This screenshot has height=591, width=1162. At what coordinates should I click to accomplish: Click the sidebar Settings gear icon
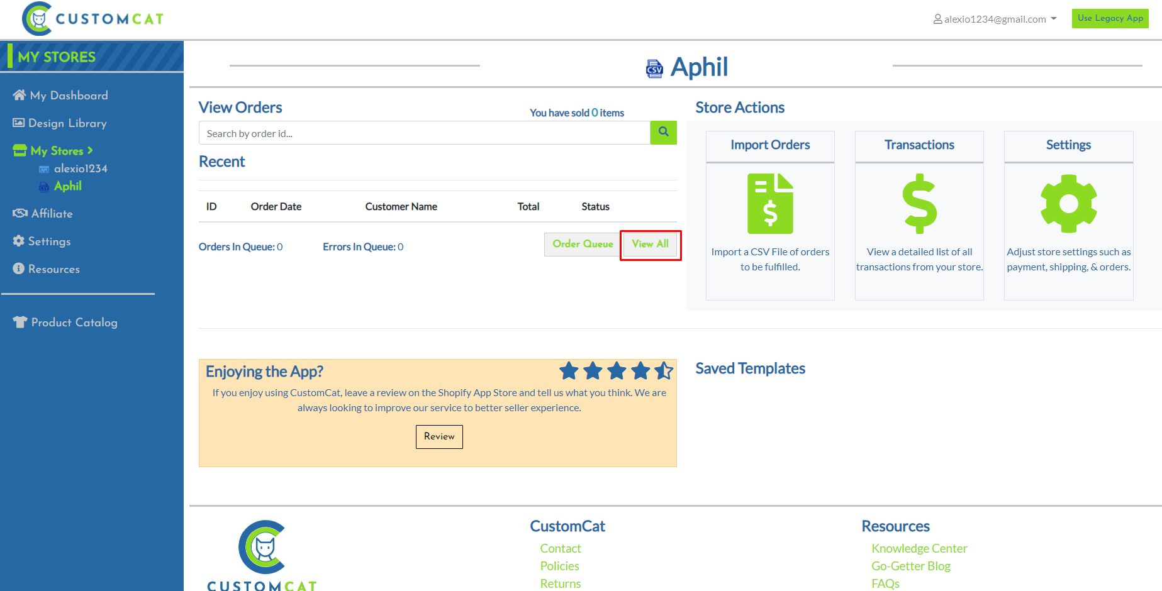pyautogui.click(x=19, y=241)
